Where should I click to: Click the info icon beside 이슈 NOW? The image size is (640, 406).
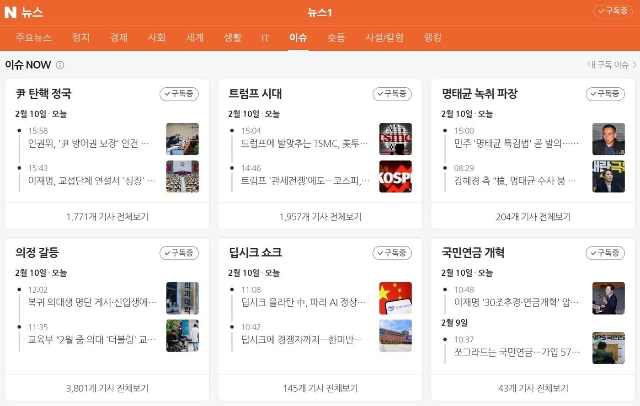pyautogui.click(x=60, y=65)
